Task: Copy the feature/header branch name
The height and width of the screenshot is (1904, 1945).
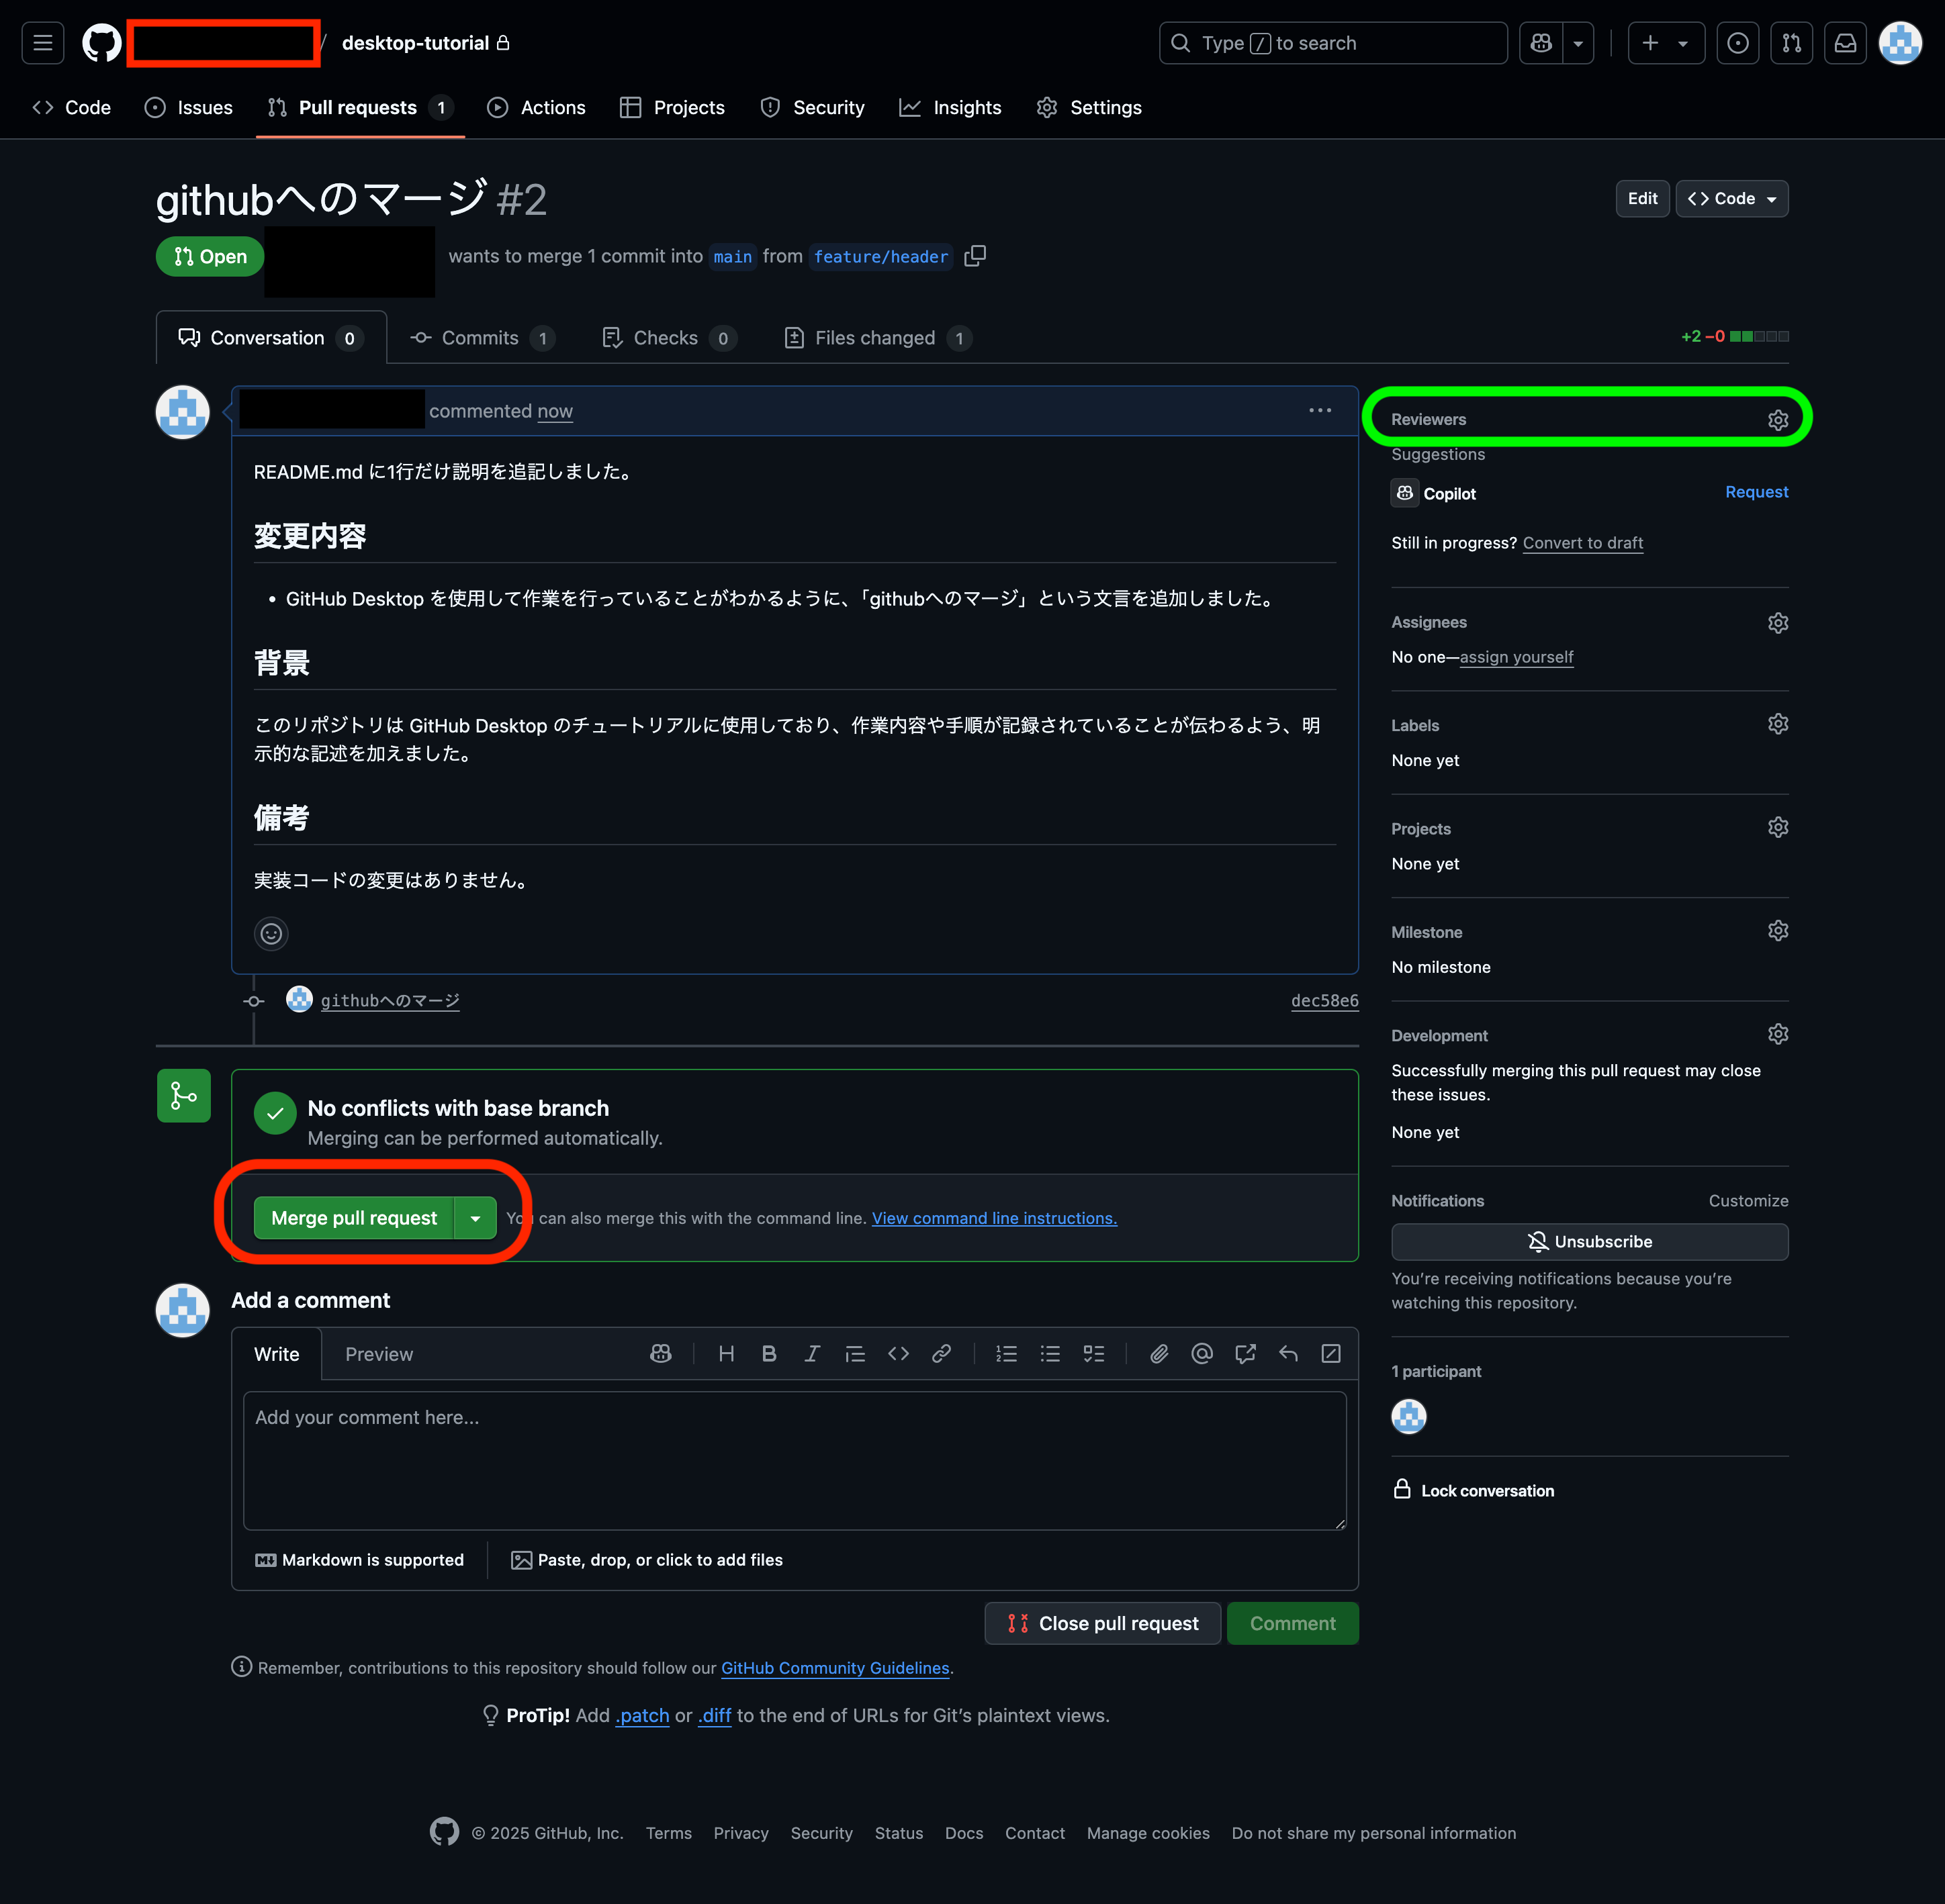Action: [975, 256]
